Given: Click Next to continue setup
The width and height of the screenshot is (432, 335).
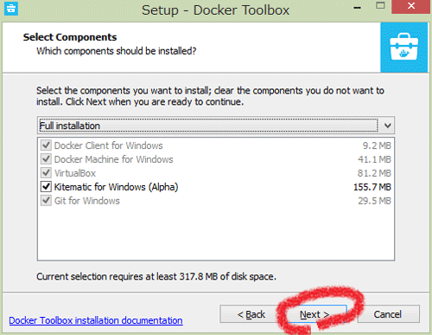Looking at the screenshot, I should point(315,314).
